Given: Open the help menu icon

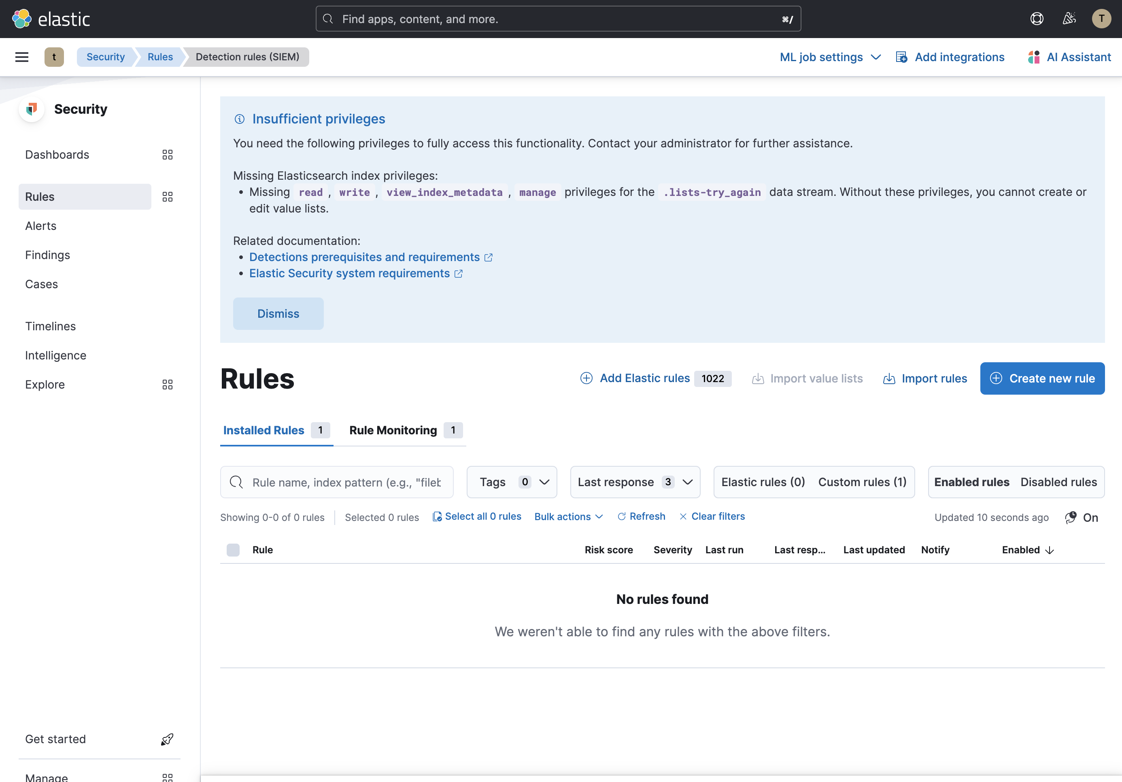Looking at the screenshot, I should point(1037,19).
